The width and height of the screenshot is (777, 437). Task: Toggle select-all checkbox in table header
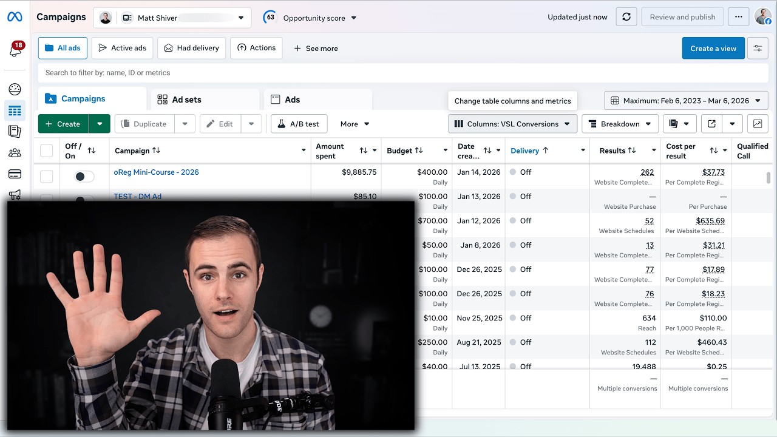46,151
